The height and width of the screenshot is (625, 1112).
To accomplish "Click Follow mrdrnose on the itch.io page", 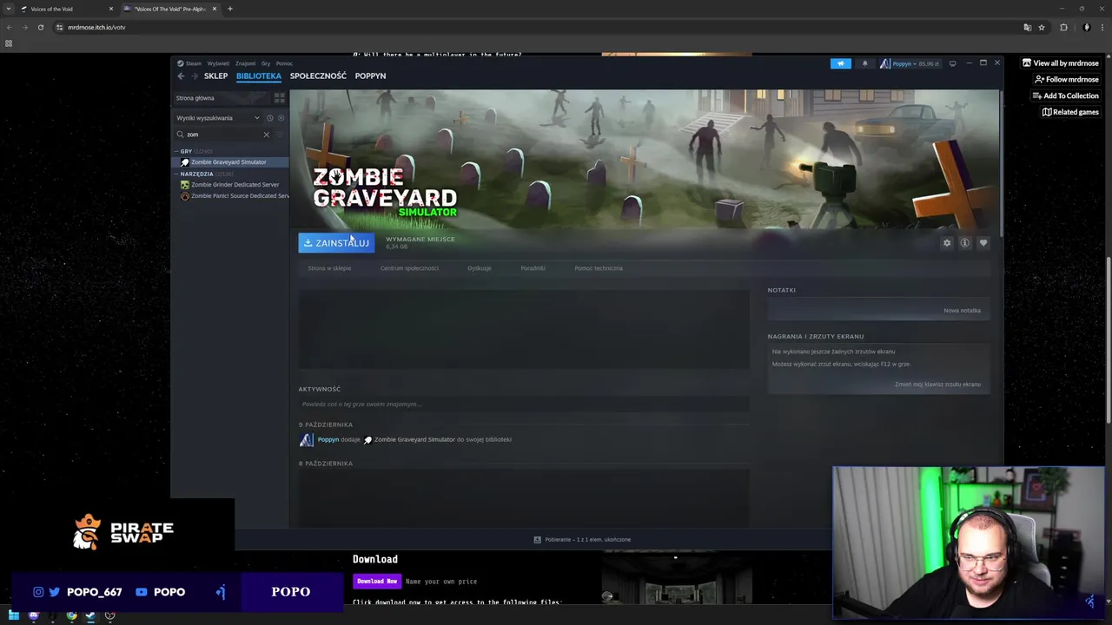I will tap(1066, 80).
